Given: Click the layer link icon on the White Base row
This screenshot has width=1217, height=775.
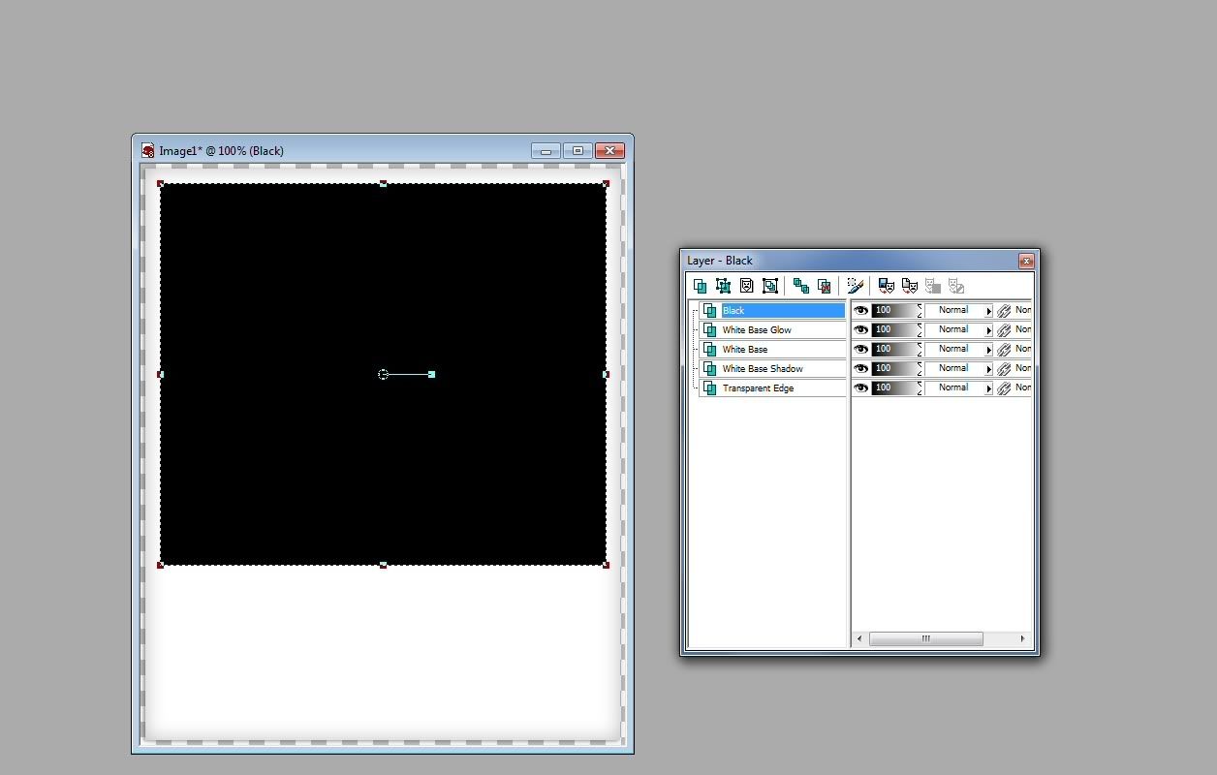Looking at the screenshot, I should click(1004, 349).
